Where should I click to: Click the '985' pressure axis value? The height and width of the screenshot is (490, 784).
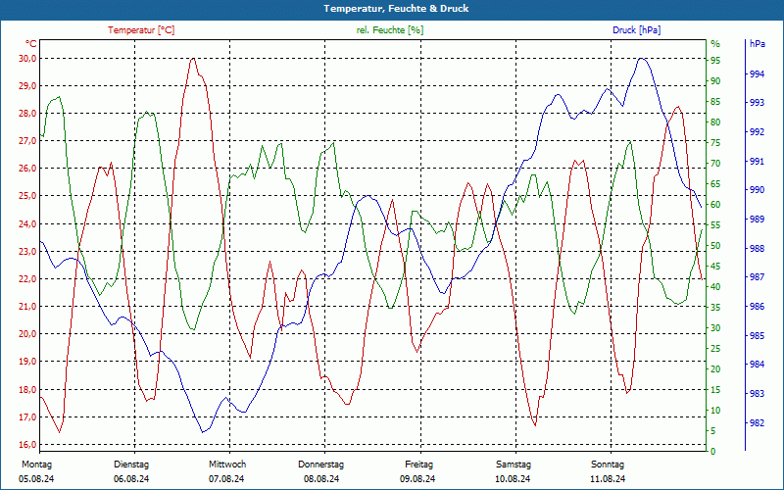point(758,335)
